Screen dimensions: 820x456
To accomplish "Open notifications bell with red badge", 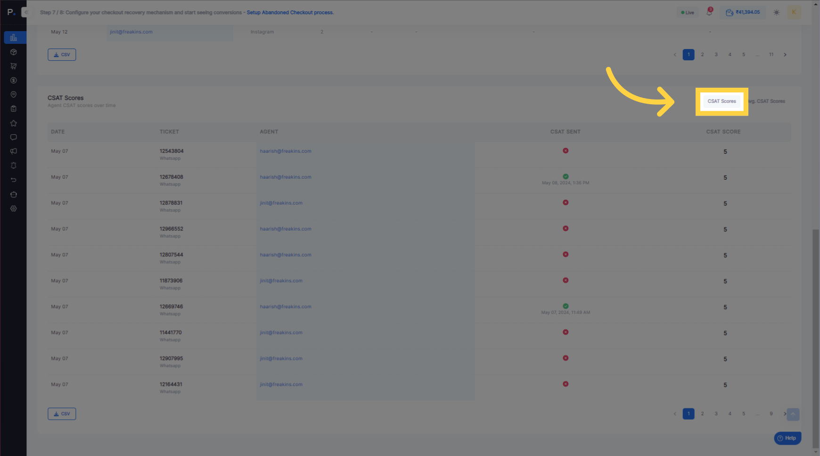I will 709,12.
